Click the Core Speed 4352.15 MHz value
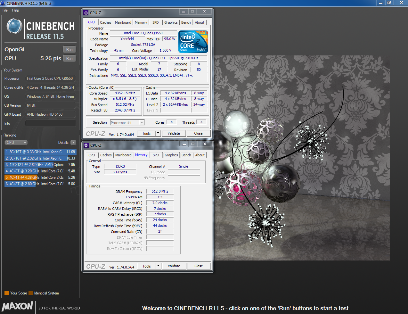The width and height of the screenshot is (408, 314). [125, 93]
